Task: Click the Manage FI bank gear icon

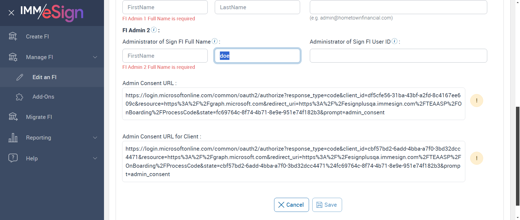Action: [13, 57]
